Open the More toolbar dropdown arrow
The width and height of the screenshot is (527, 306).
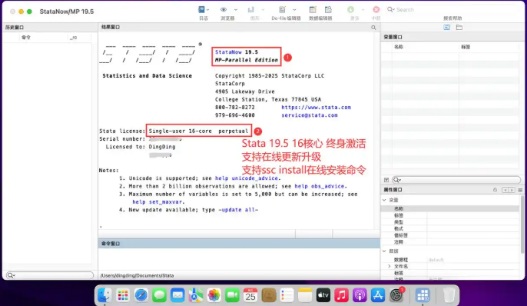[x=363, y=10]
